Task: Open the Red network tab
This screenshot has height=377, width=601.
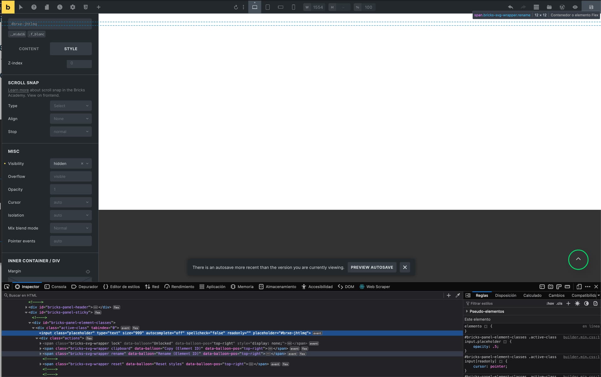Action: [x=152, y=287]
